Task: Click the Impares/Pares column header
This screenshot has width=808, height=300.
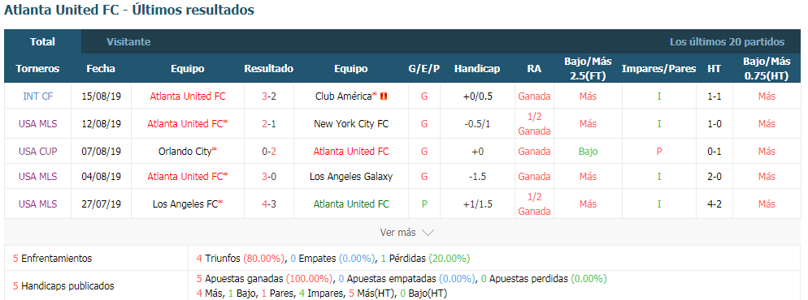Action: coord(658,69)
